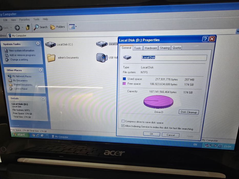
Task: Click the Forward arrow toolbar button
Action: point(17,28)
